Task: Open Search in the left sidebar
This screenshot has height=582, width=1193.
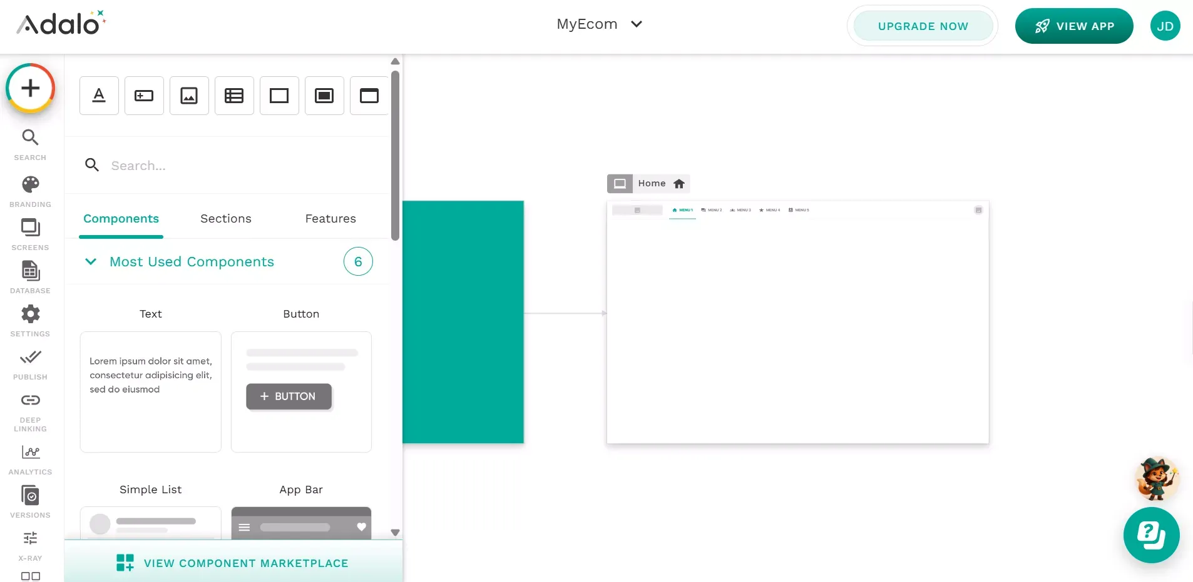Action: click(30, 145)
